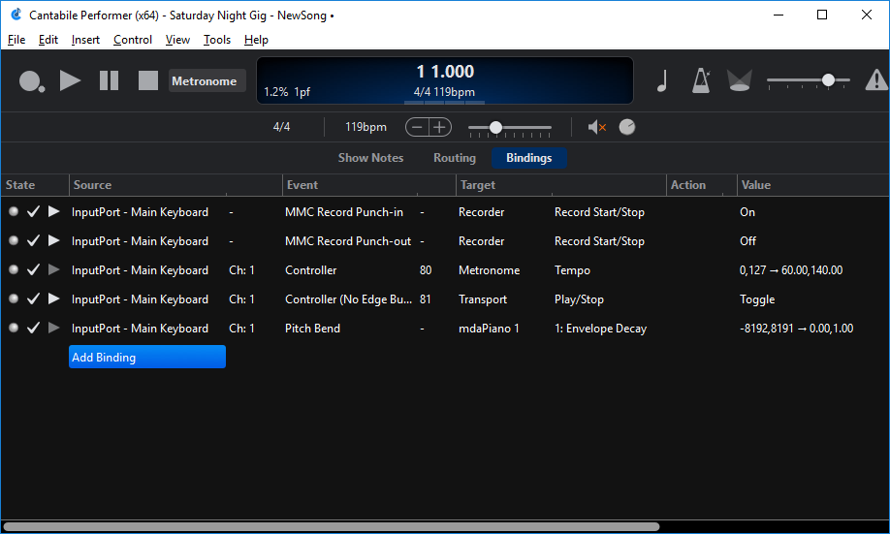The image size is (890, 534).
Task: Click state LED indicator on Metronome Tempo row
Action: tap(14, 269)
